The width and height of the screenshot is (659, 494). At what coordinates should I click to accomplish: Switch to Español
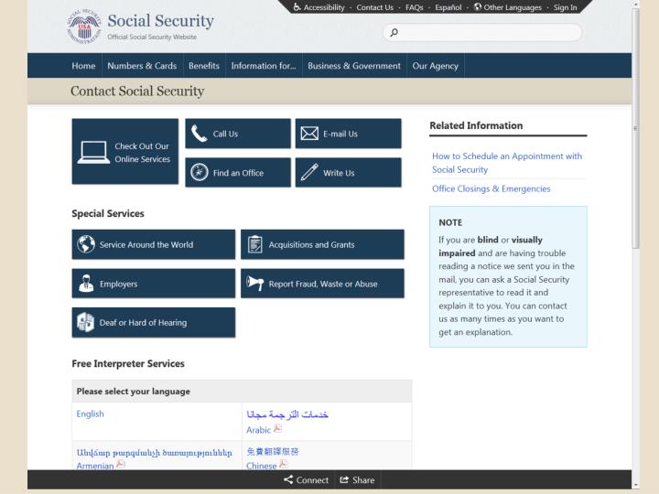pos(448,7)
